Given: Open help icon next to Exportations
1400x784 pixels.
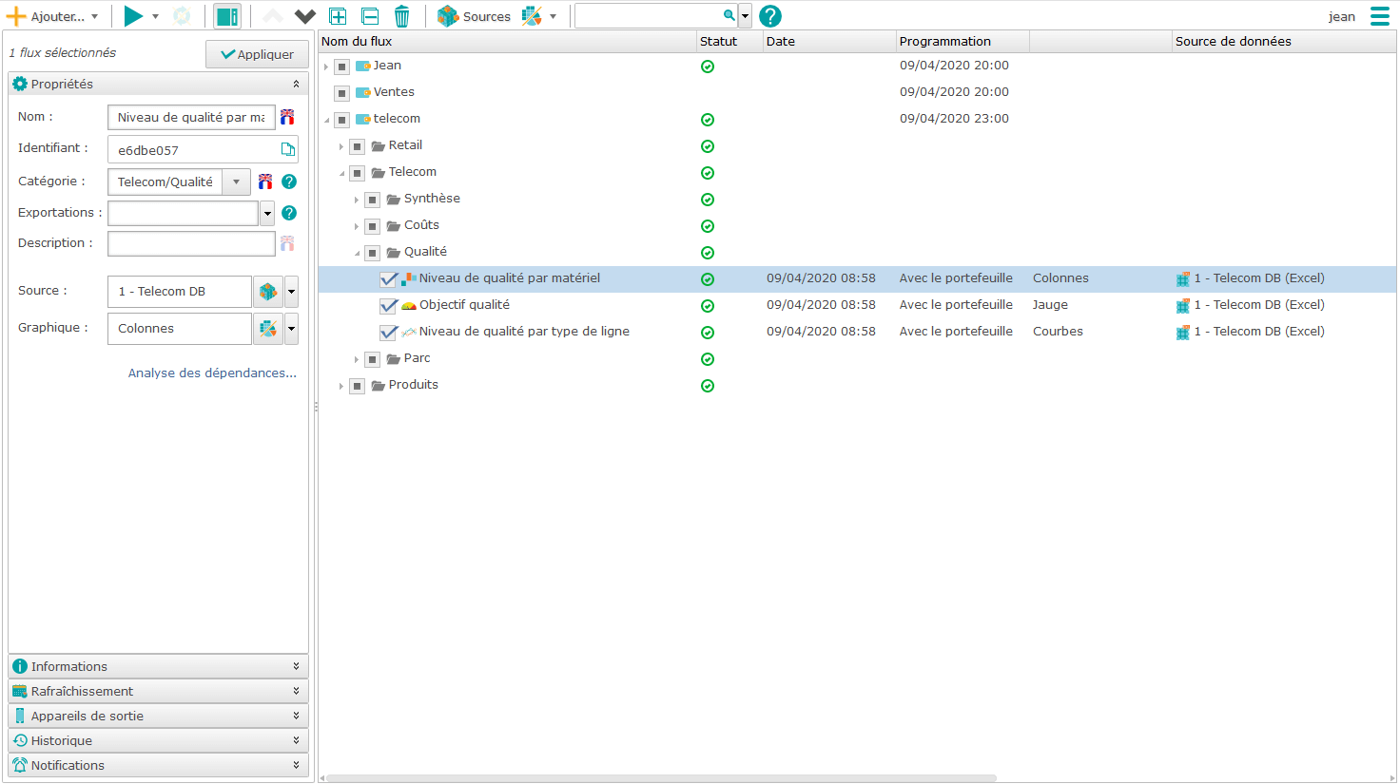Looking at the screenshot, I should click(x=289, y=213).
